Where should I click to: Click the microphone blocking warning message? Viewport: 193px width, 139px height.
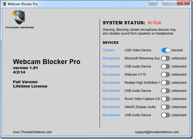tap(139, 32)
